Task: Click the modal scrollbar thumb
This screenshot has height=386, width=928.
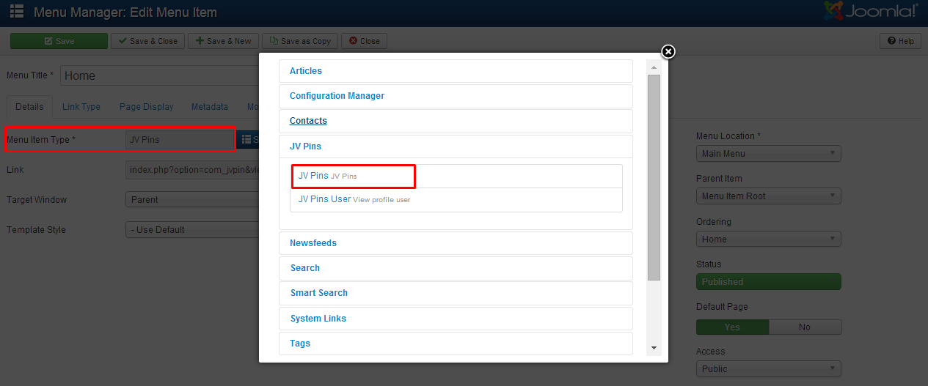Action: [654, 177]
